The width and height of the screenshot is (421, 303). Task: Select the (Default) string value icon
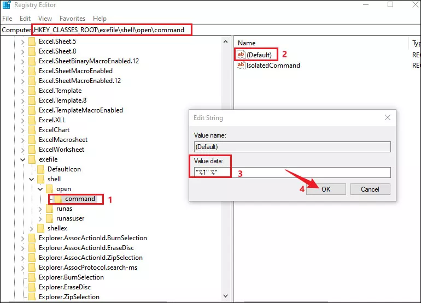coord(241,55)
